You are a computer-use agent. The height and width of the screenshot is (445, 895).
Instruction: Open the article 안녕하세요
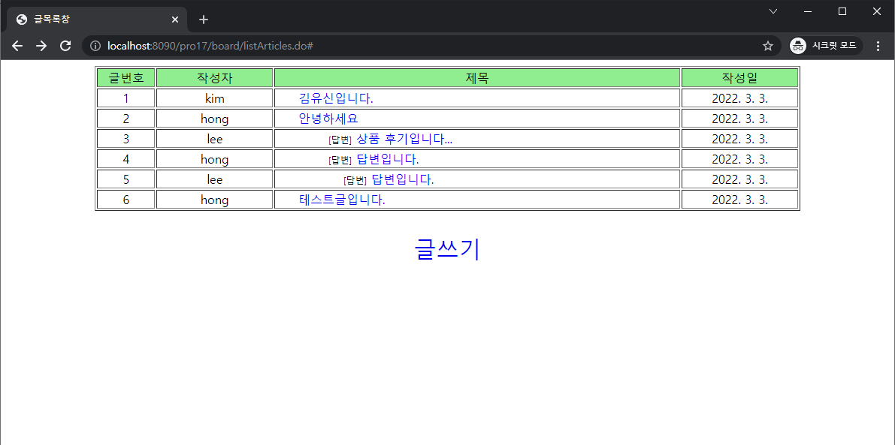point(328,119)
